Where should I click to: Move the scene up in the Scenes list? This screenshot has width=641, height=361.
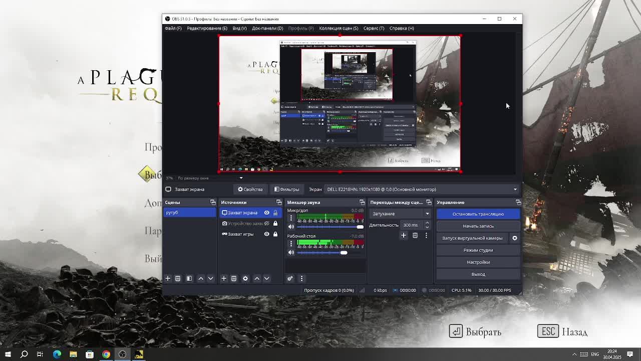coord(201,278)
